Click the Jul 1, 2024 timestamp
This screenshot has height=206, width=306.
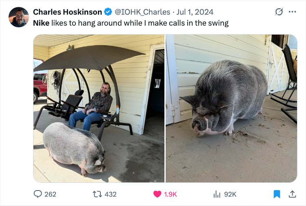[195, 12]
